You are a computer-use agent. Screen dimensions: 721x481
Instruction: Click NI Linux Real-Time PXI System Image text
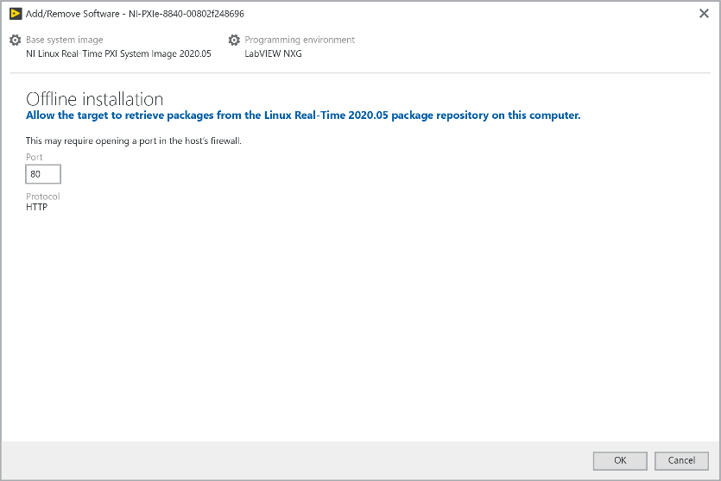pyautogui.click(x=118, y=53)
